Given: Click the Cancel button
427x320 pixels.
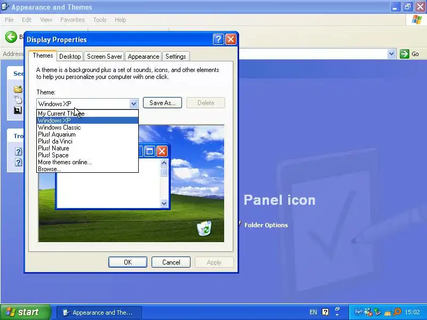Looking at the screenshot, I should tap(171, 262).
